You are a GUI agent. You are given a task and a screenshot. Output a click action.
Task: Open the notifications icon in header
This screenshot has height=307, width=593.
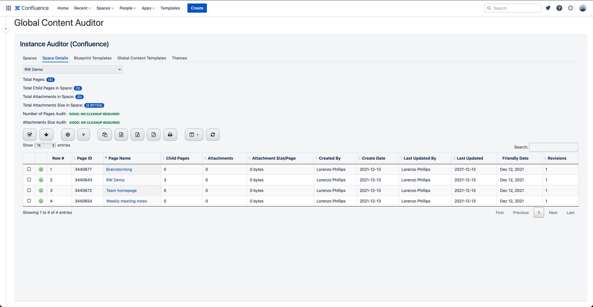pos(548,8)
